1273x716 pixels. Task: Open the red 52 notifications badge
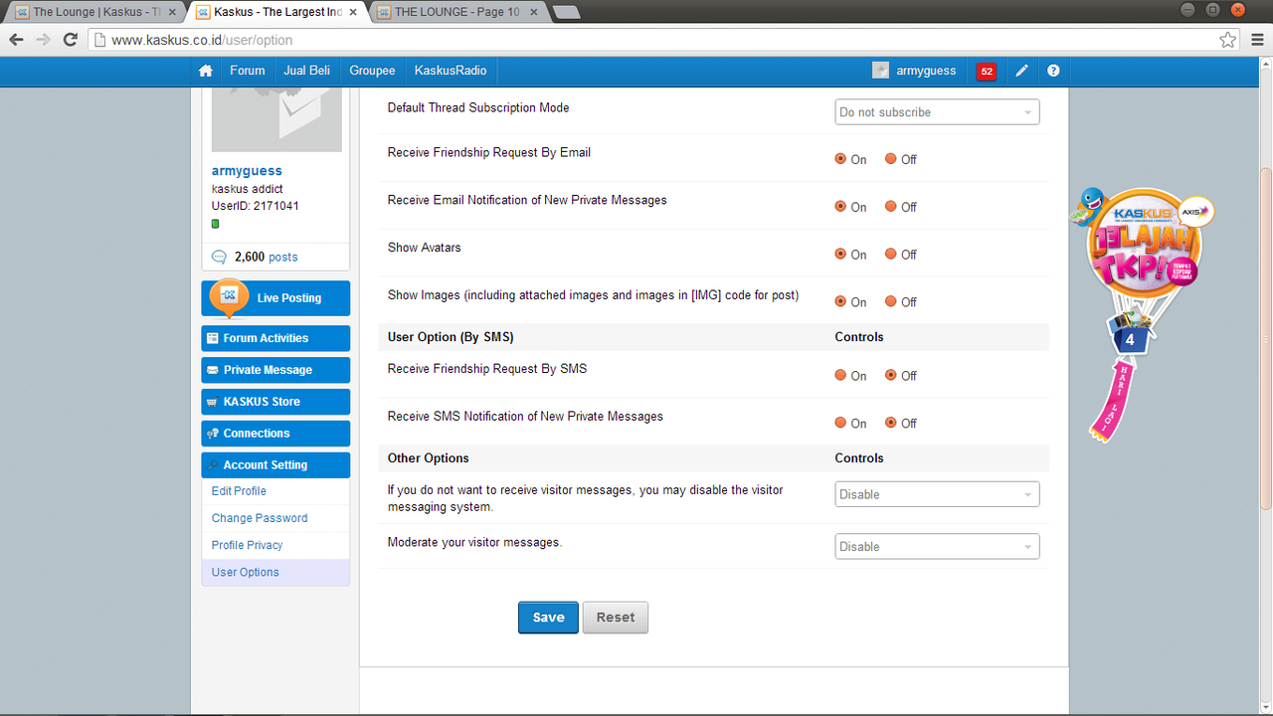[986, 72]
